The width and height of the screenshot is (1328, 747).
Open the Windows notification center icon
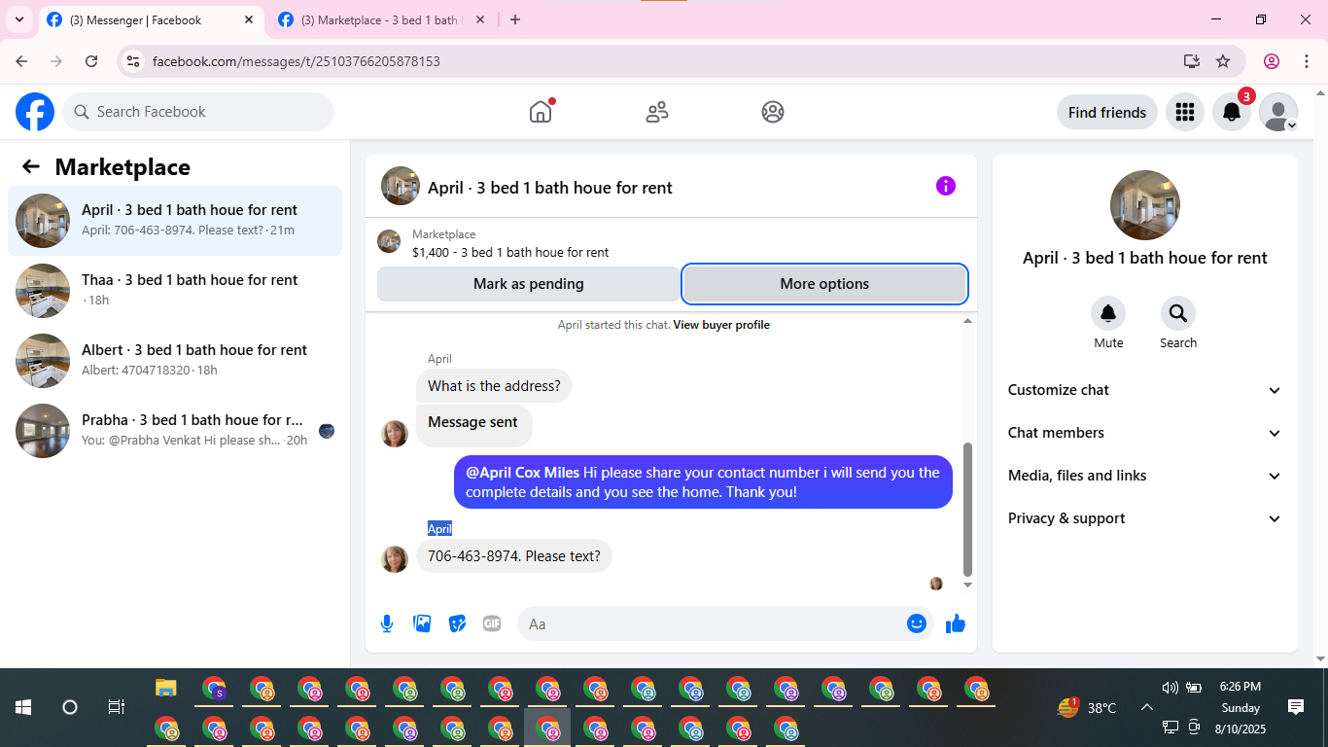coord(1295,707)
